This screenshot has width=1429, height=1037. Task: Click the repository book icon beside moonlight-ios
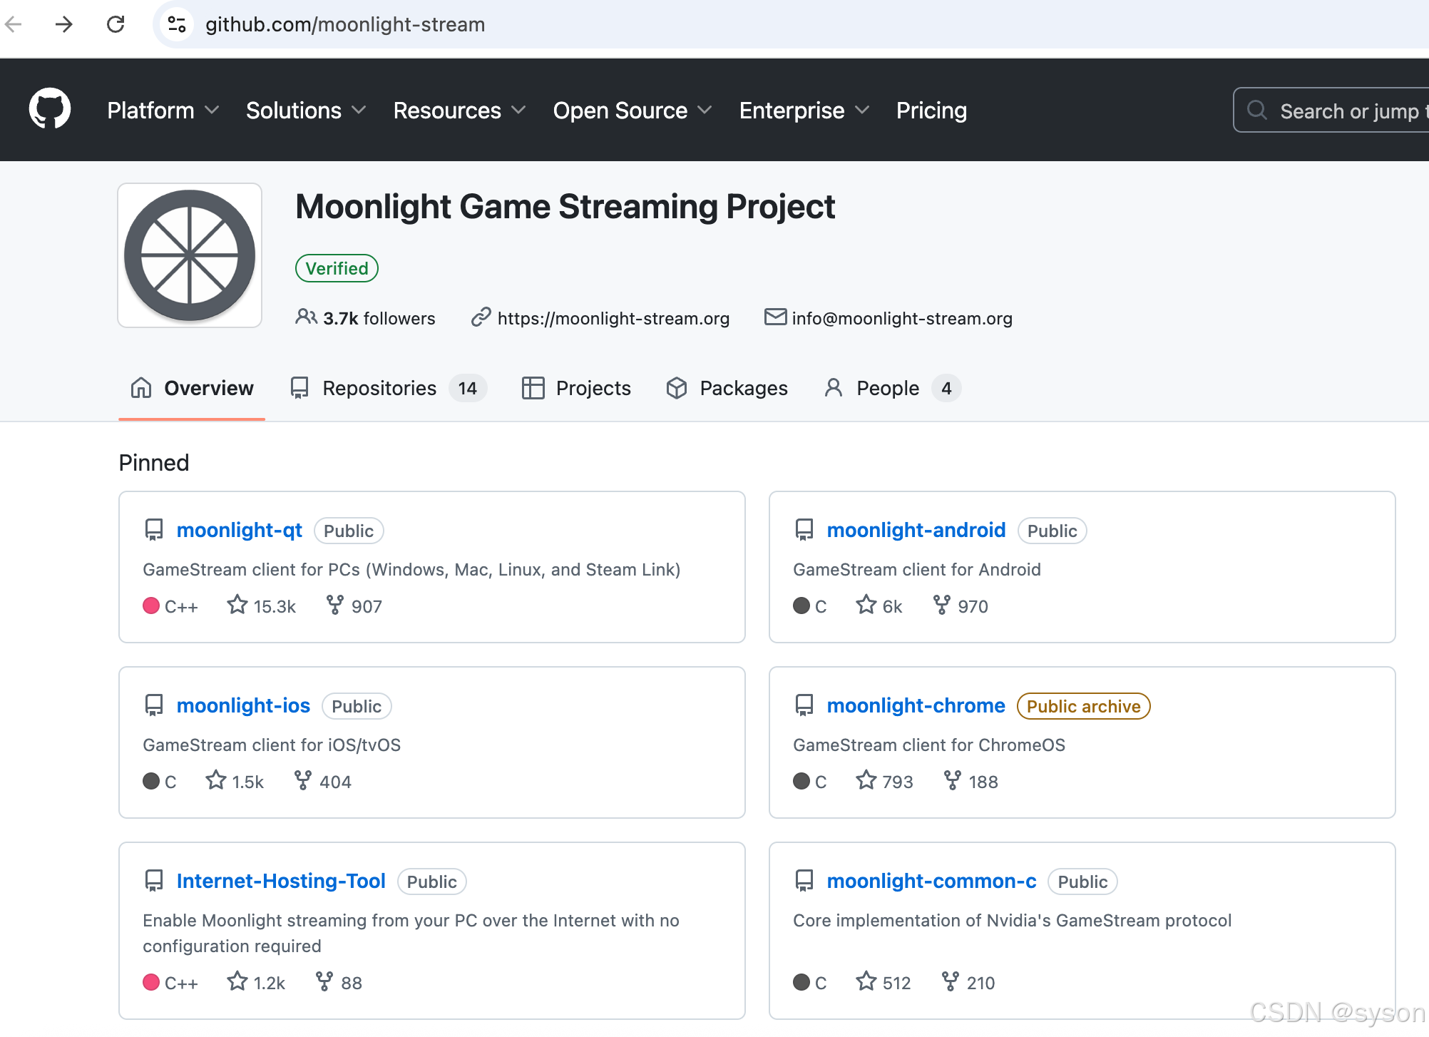point(153,705)
